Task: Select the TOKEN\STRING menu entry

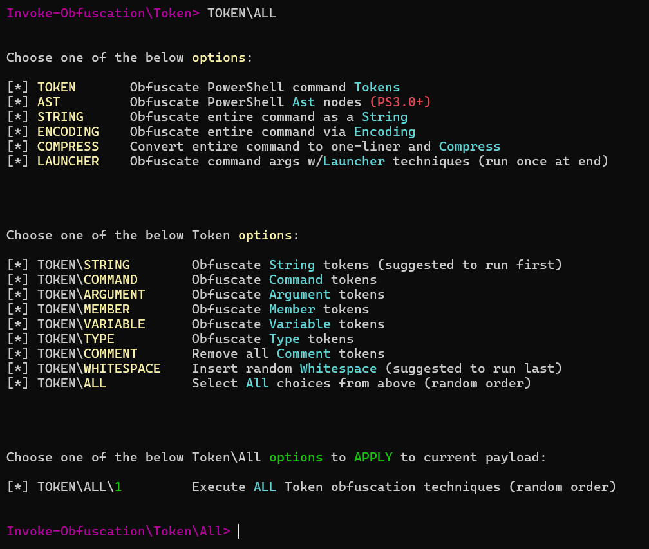Action: (83, 265)
